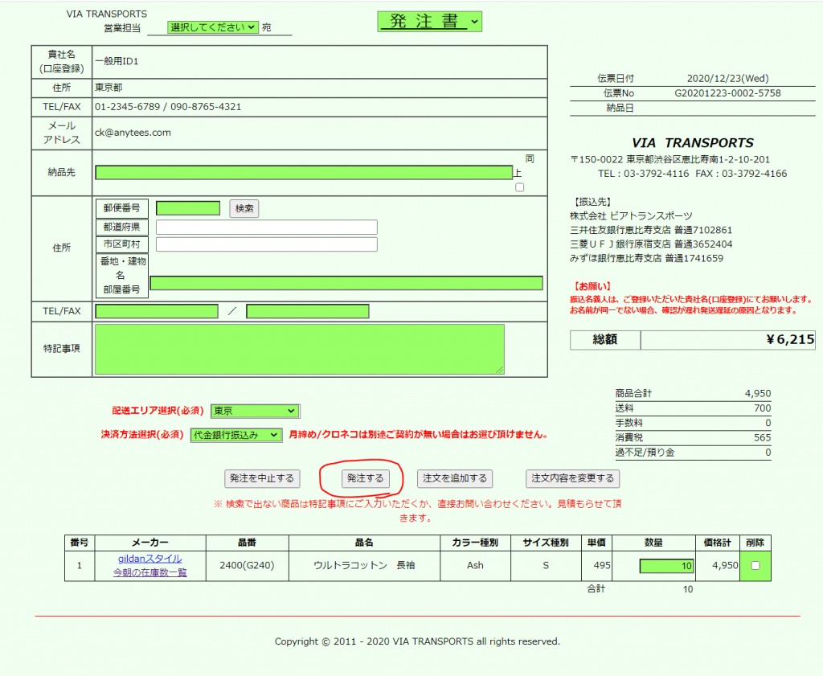Viewport: 823px width, 676px height.
Task: Focus the 納品先 name input field
Action: [x=304, y=173]
